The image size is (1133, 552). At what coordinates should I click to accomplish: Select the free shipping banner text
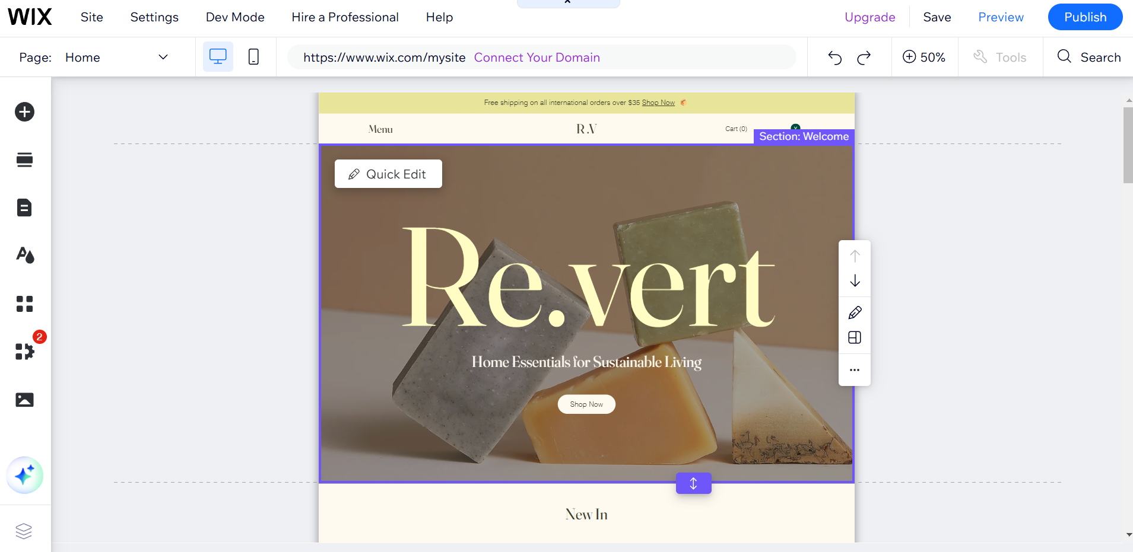(561, 103)
